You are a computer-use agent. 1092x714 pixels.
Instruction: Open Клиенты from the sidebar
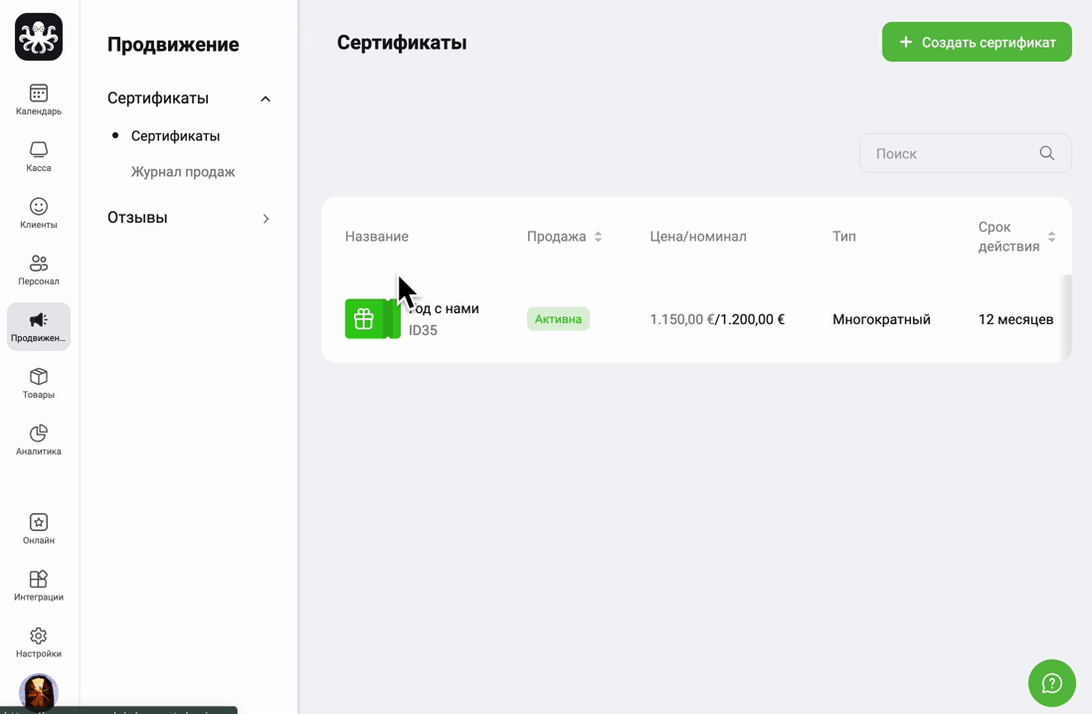pos(38,211)
